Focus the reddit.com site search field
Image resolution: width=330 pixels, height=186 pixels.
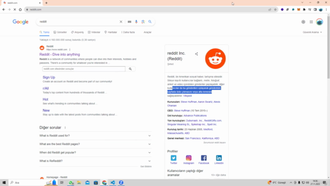pyautogui.click(x=84, y=69)
